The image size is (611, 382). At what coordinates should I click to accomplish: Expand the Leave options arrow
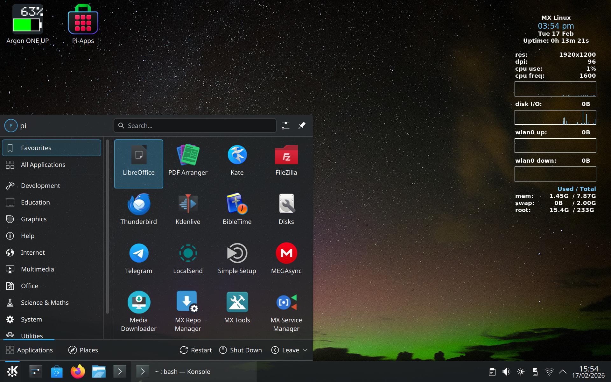305,350
